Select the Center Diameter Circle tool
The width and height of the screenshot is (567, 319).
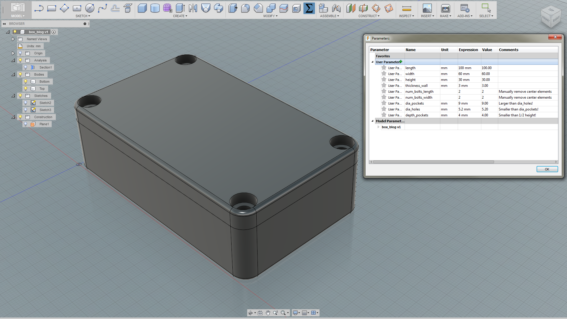(x=89, y=8)
